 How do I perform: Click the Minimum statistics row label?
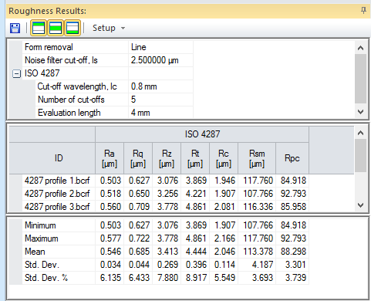pyautogui.click(x=40, y=225)
